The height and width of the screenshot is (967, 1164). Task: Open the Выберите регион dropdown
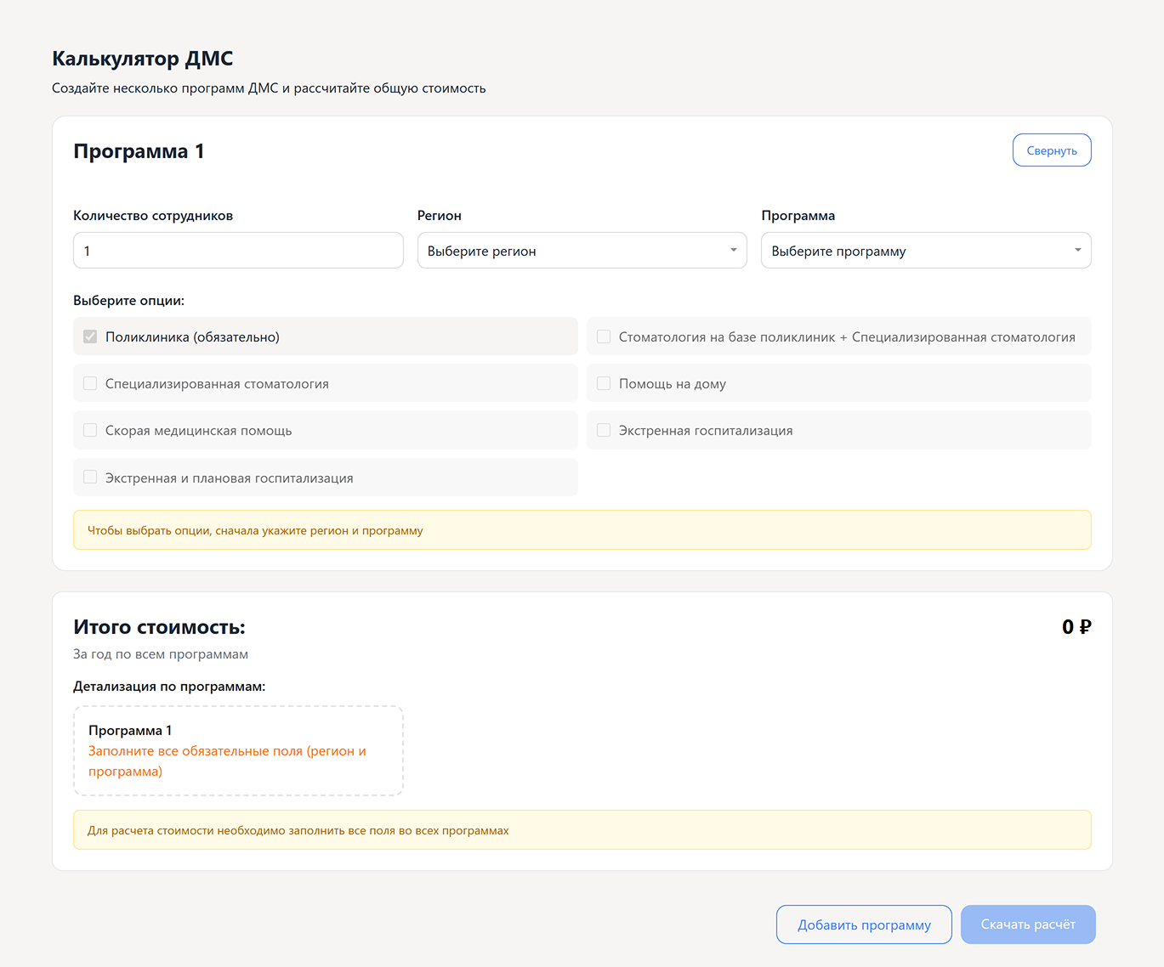click(582, 251)
